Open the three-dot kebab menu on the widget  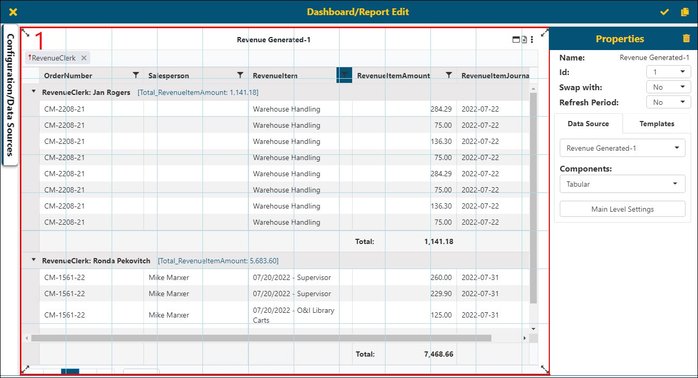tap(532, 39)
